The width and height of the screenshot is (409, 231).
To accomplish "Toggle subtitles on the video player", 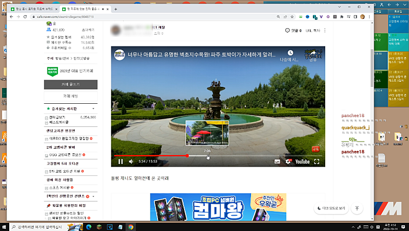I will tap(278, 161).
